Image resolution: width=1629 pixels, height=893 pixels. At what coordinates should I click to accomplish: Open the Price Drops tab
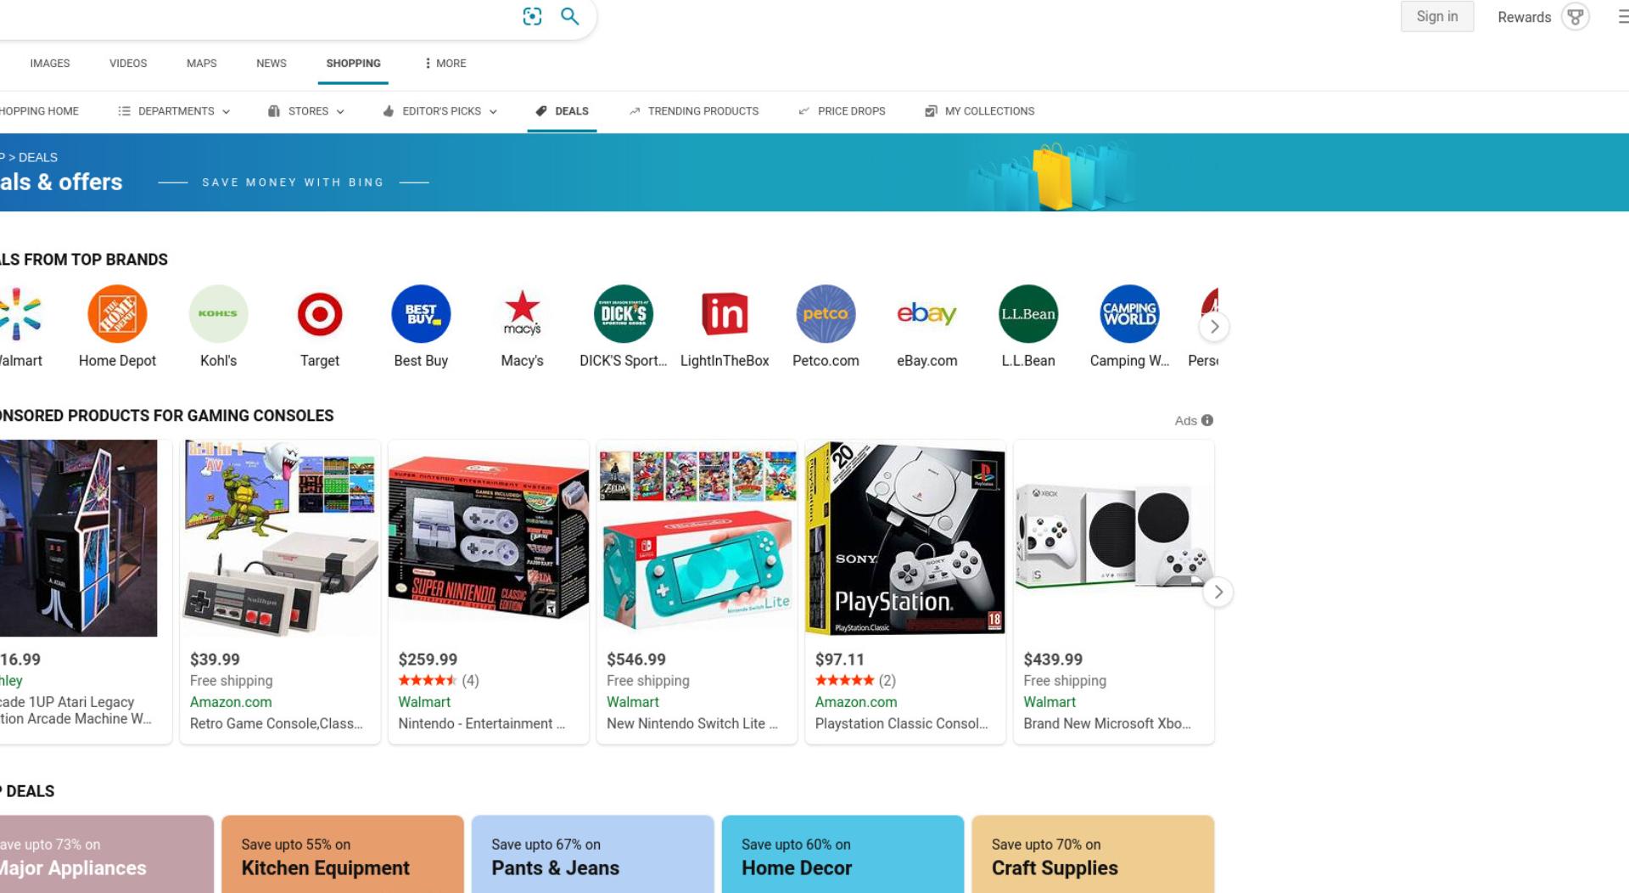click(x=842, y=111)
